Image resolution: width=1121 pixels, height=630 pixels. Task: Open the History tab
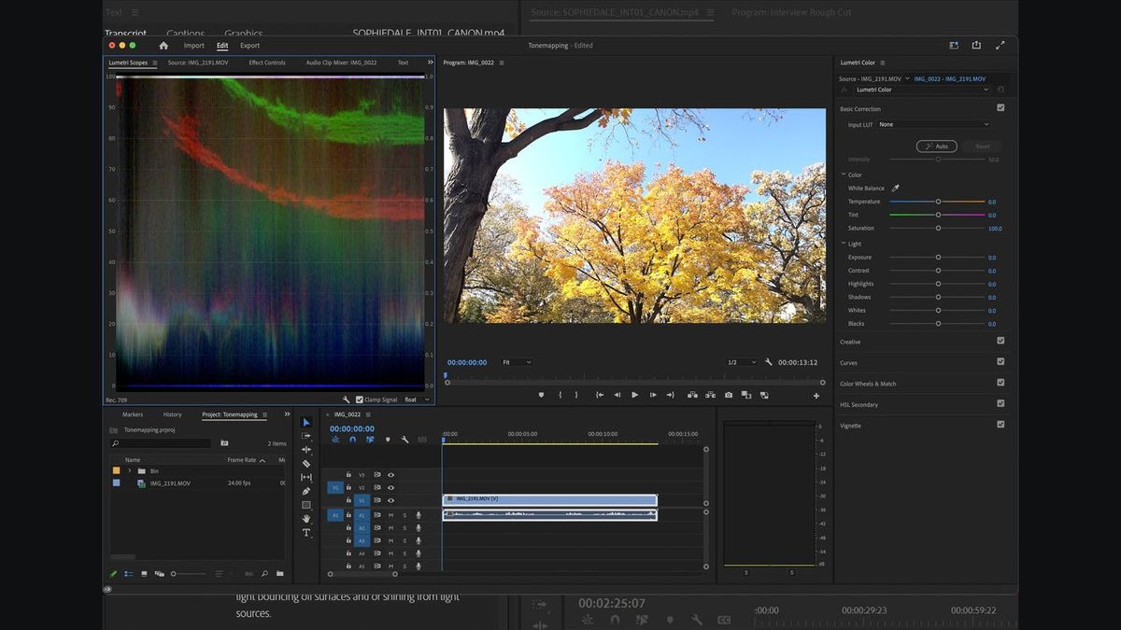(173, 414)
